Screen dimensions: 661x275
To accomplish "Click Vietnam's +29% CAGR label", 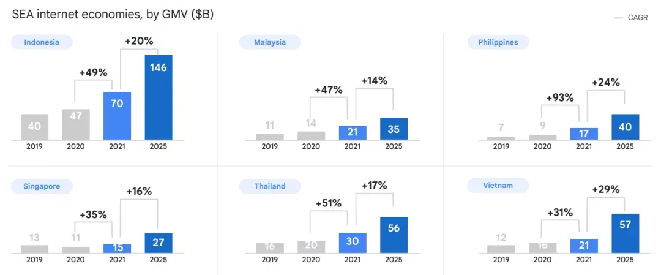I will point(605,189).
